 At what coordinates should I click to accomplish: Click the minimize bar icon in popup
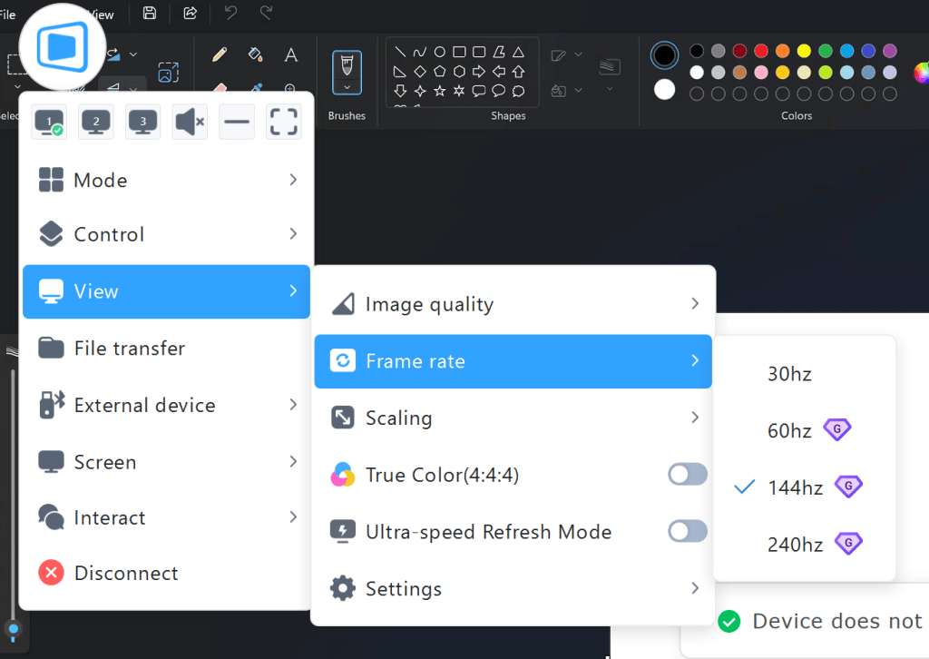point(237,122)
